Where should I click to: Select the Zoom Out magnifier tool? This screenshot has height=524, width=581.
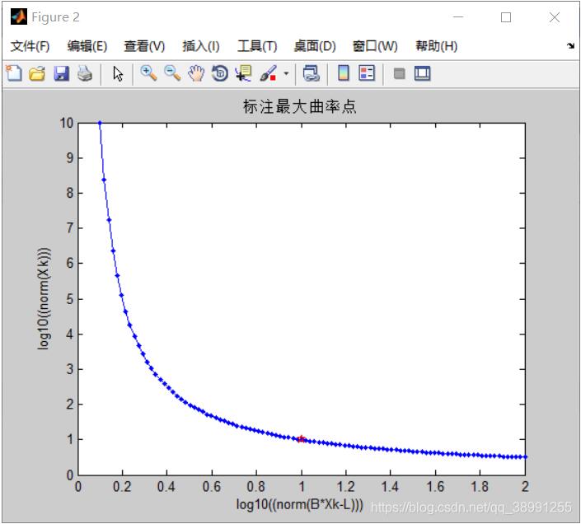(x=172, y=74)
